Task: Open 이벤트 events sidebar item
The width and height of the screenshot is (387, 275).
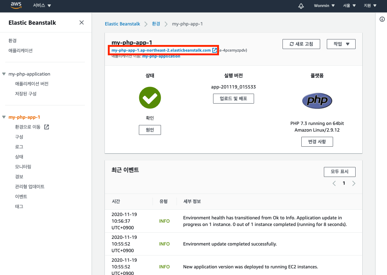Action: (x=21, y=196)
